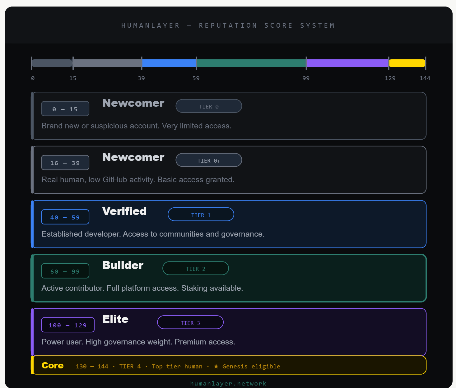Click the scale label 59
Viewport: 456px width, 388px height.
[x=196, y=78]
